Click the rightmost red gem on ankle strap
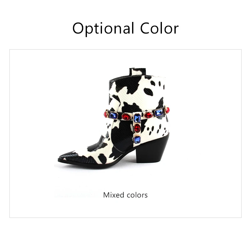The height and width of the screenshot is (237, 251). click(167, 110)
